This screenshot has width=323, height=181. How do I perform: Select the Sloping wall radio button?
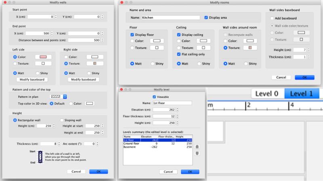point(62,120)
